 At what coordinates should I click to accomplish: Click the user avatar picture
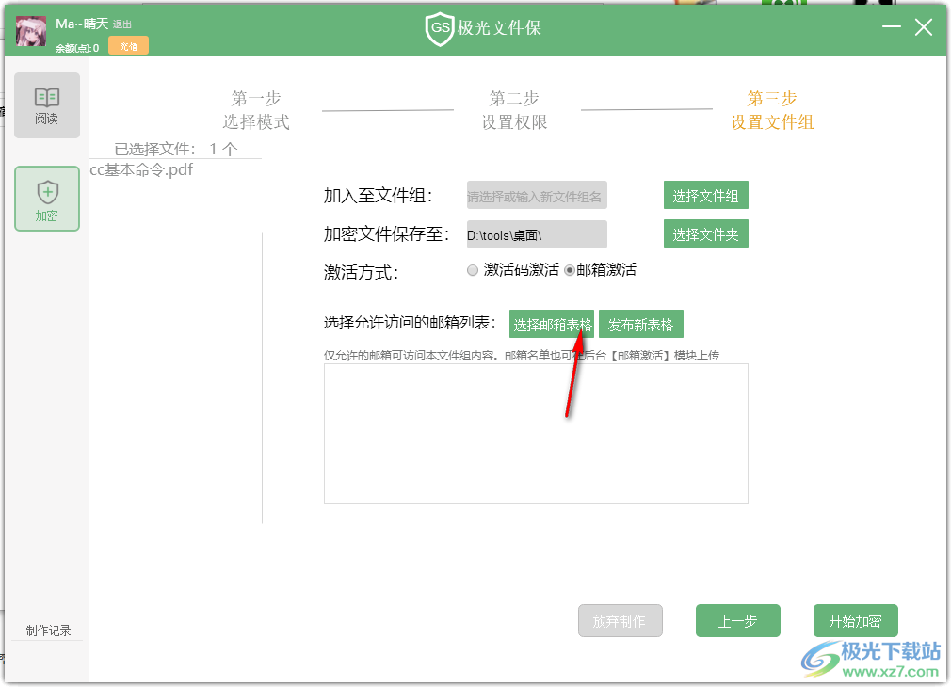pyautogui.click(x=30, y=29)
